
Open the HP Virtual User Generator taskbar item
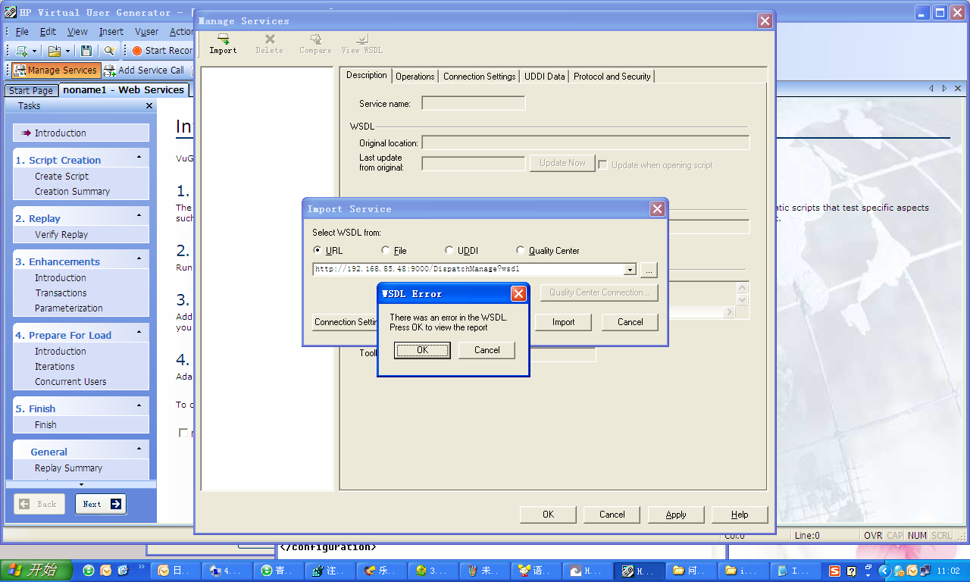click(x=637, y=571)
